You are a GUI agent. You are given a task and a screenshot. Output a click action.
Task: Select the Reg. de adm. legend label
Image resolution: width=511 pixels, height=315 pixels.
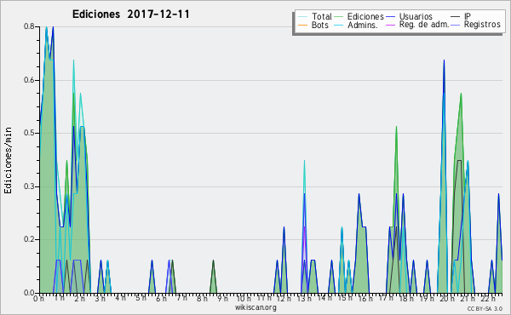[x=424, y=25]
